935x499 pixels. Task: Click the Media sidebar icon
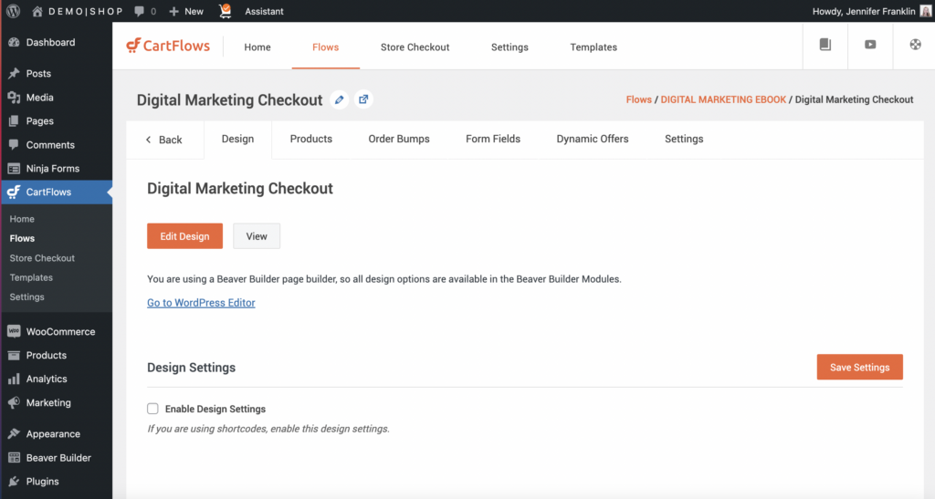14,97
